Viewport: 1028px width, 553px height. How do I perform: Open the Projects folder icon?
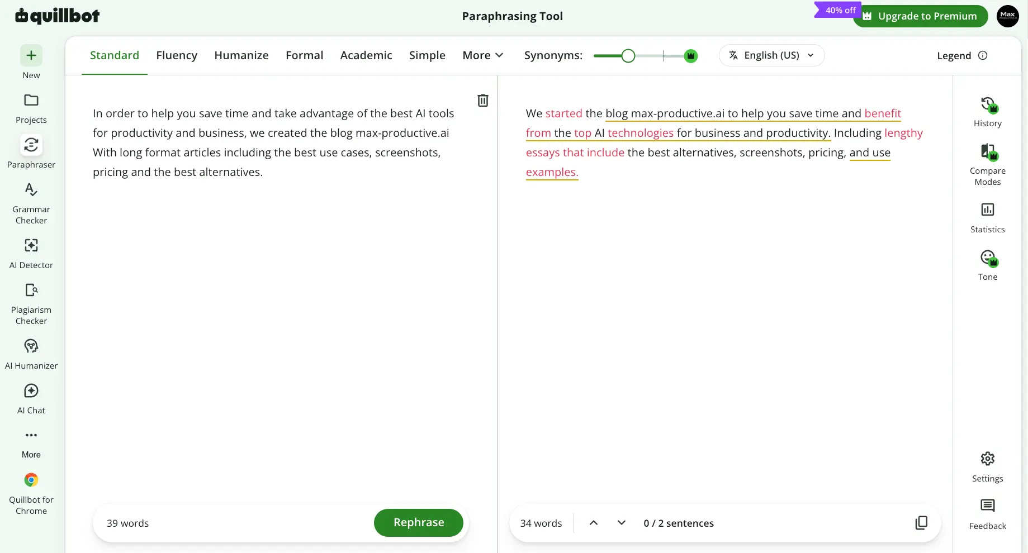pyautogui.click(x=31, y=100)
